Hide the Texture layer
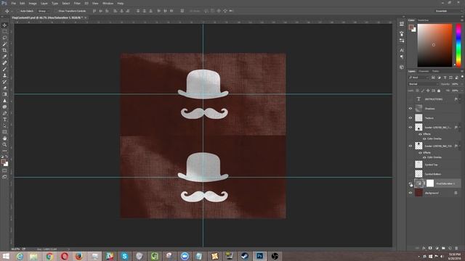This screenshot has height=261, width=465. click(411, 117)
